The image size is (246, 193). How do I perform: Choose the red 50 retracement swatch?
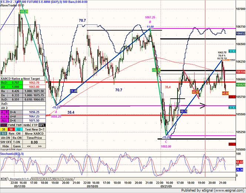tap(11, 129)
